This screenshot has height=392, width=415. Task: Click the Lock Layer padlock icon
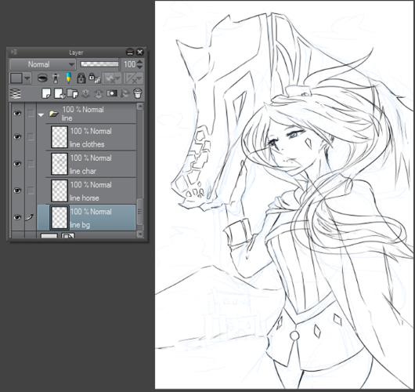tap(81, 78)
